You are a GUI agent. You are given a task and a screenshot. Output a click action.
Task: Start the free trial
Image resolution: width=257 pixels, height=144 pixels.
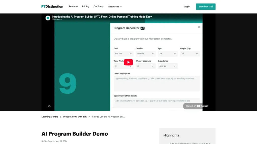coord(206,7)
